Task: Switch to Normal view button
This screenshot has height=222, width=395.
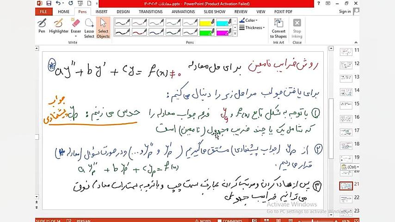Action: click(254, 221)
